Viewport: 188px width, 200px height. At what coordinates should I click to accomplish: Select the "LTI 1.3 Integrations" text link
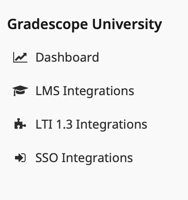point(91,124)
